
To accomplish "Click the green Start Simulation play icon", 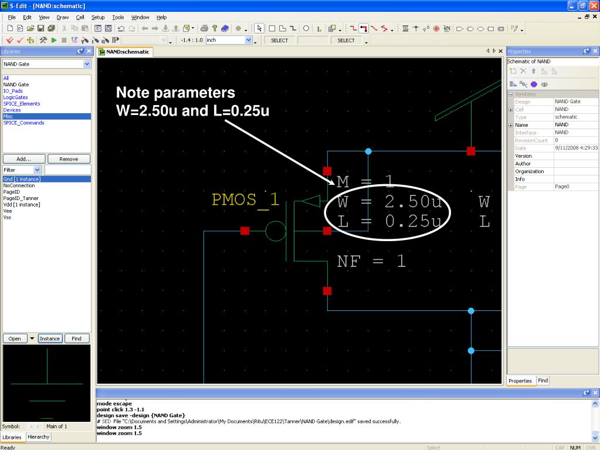I will (54, 40).
